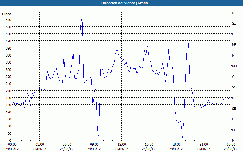Click the 150 degree axis label
The width and height of the screenshot is (243, 152).
9,105
